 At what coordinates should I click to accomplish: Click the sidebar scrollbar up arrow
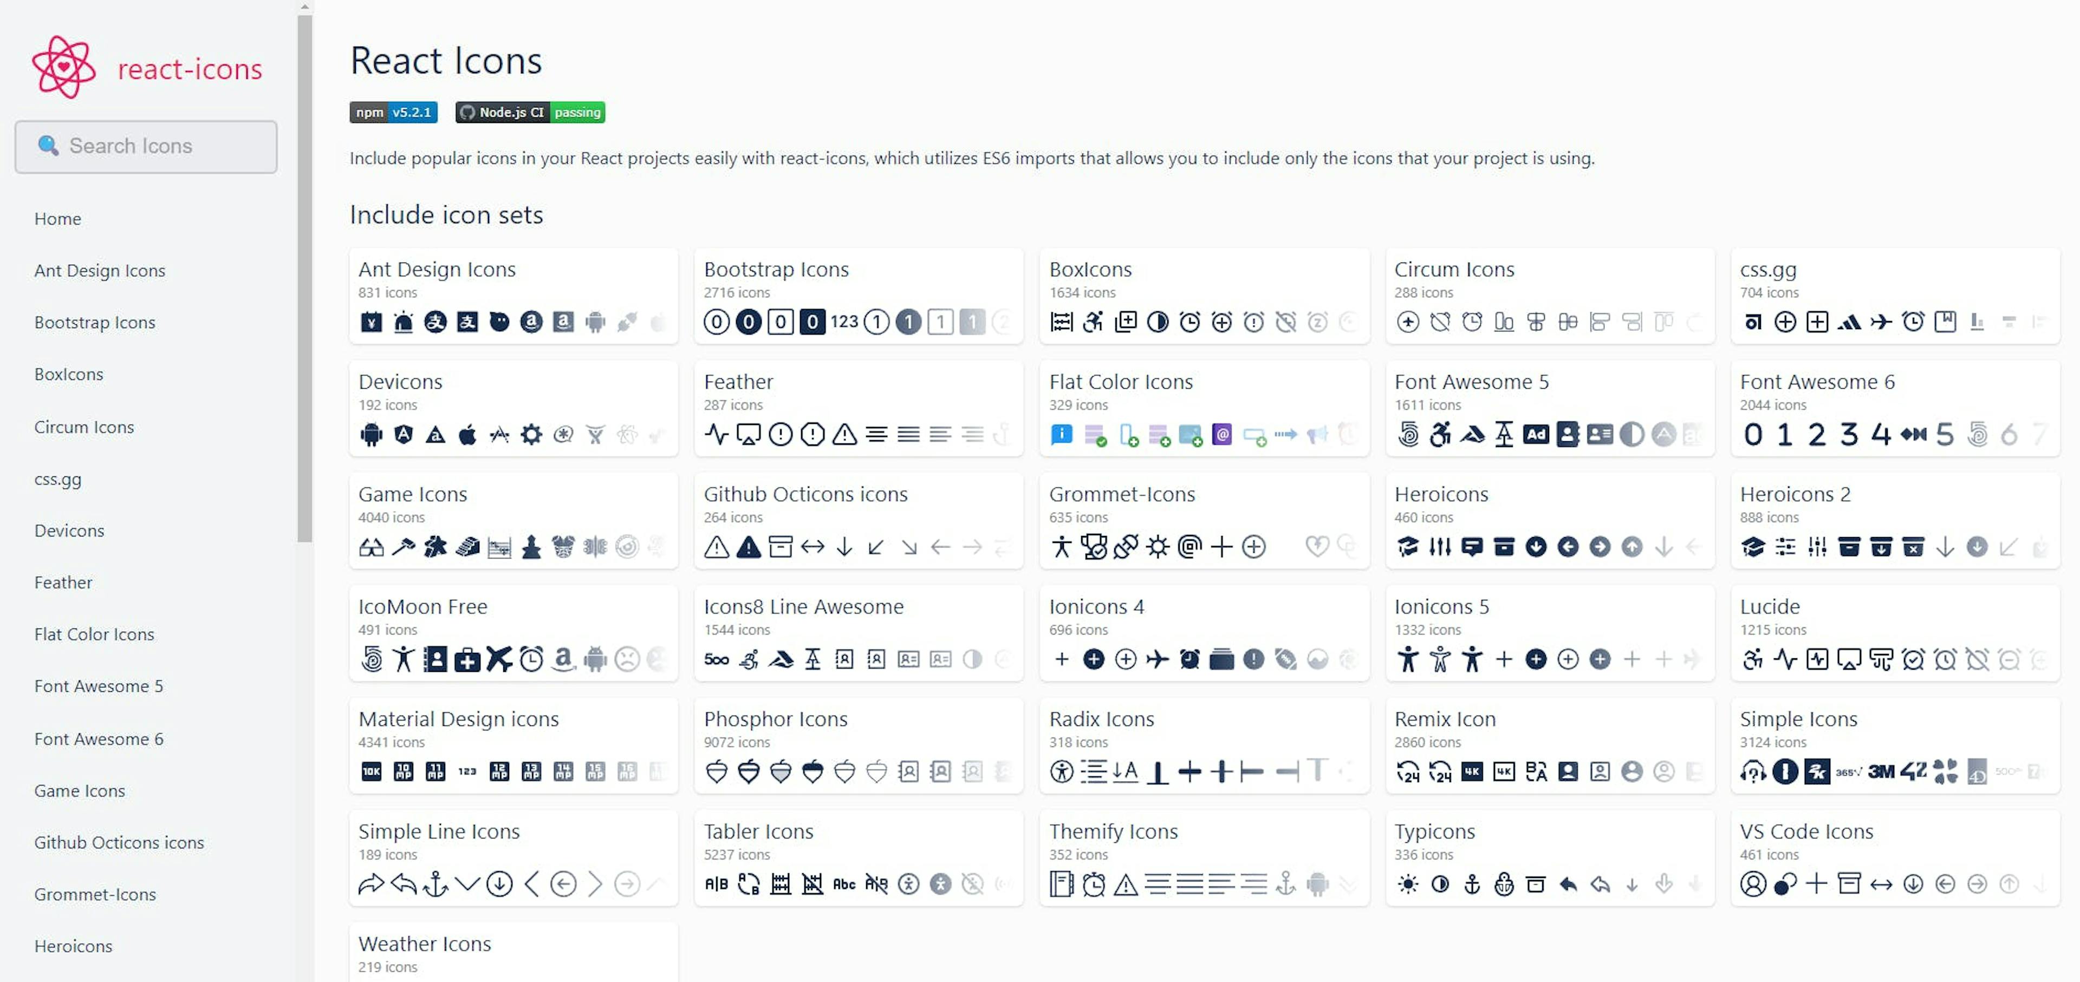pyautogui.click(x=304, y=6)
